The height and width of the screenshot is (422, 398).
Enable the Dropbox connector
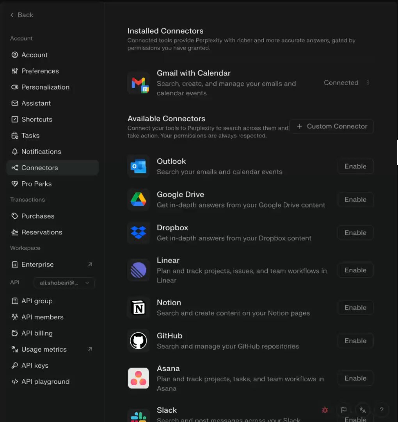[x=355, y=232]
